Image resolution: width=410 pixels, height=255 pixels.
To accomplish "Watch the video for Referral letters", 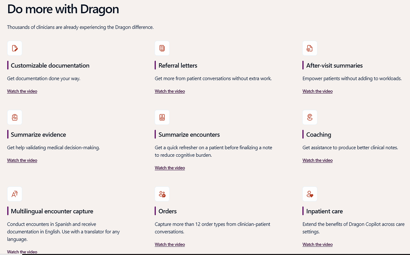I will [170, 91].
